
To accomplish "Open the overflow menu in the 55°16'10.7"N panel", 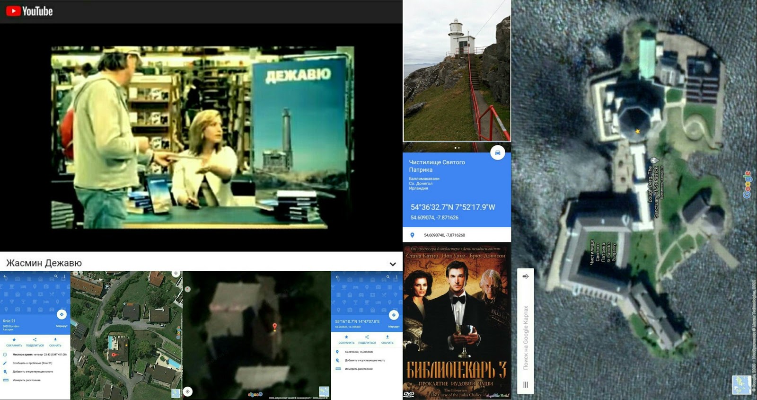I will (x=396, y=277).
